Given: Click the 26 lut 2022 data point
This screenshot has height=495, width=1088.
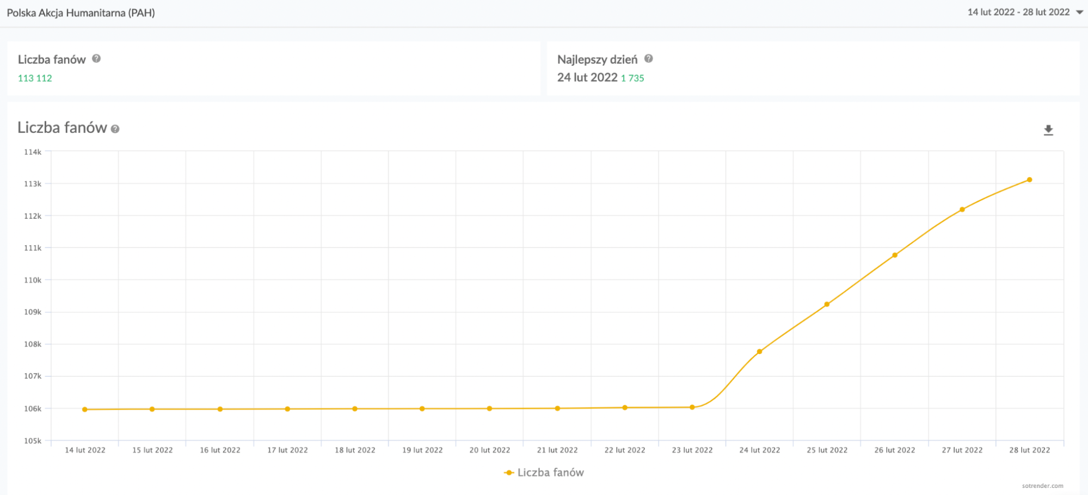Looking at the screenshot, I should coord(895,255).
